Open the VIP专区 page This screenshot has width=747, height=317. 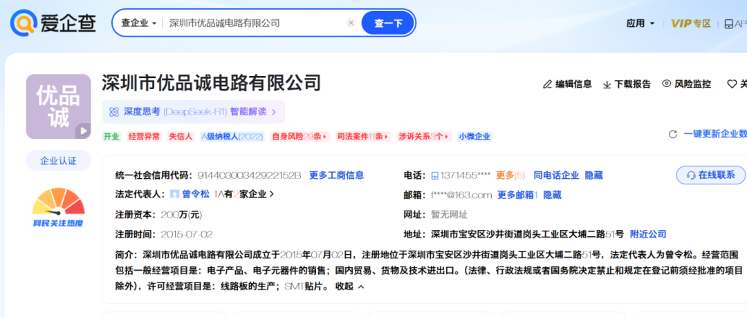(691, 23)
